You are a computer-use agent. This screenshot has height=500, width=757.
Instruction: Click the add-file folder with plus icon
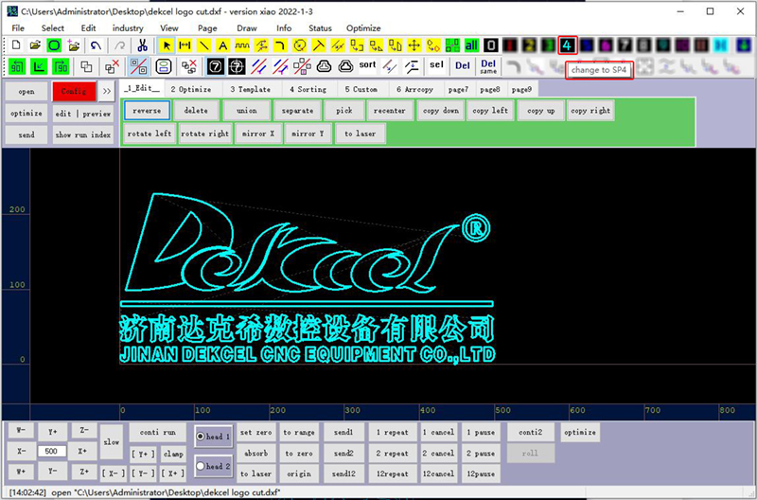(x=74, y=45)
